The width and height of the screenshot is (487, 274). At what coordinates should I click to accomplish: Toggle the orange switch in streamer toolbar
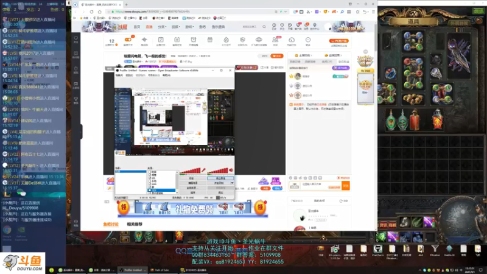128,40
